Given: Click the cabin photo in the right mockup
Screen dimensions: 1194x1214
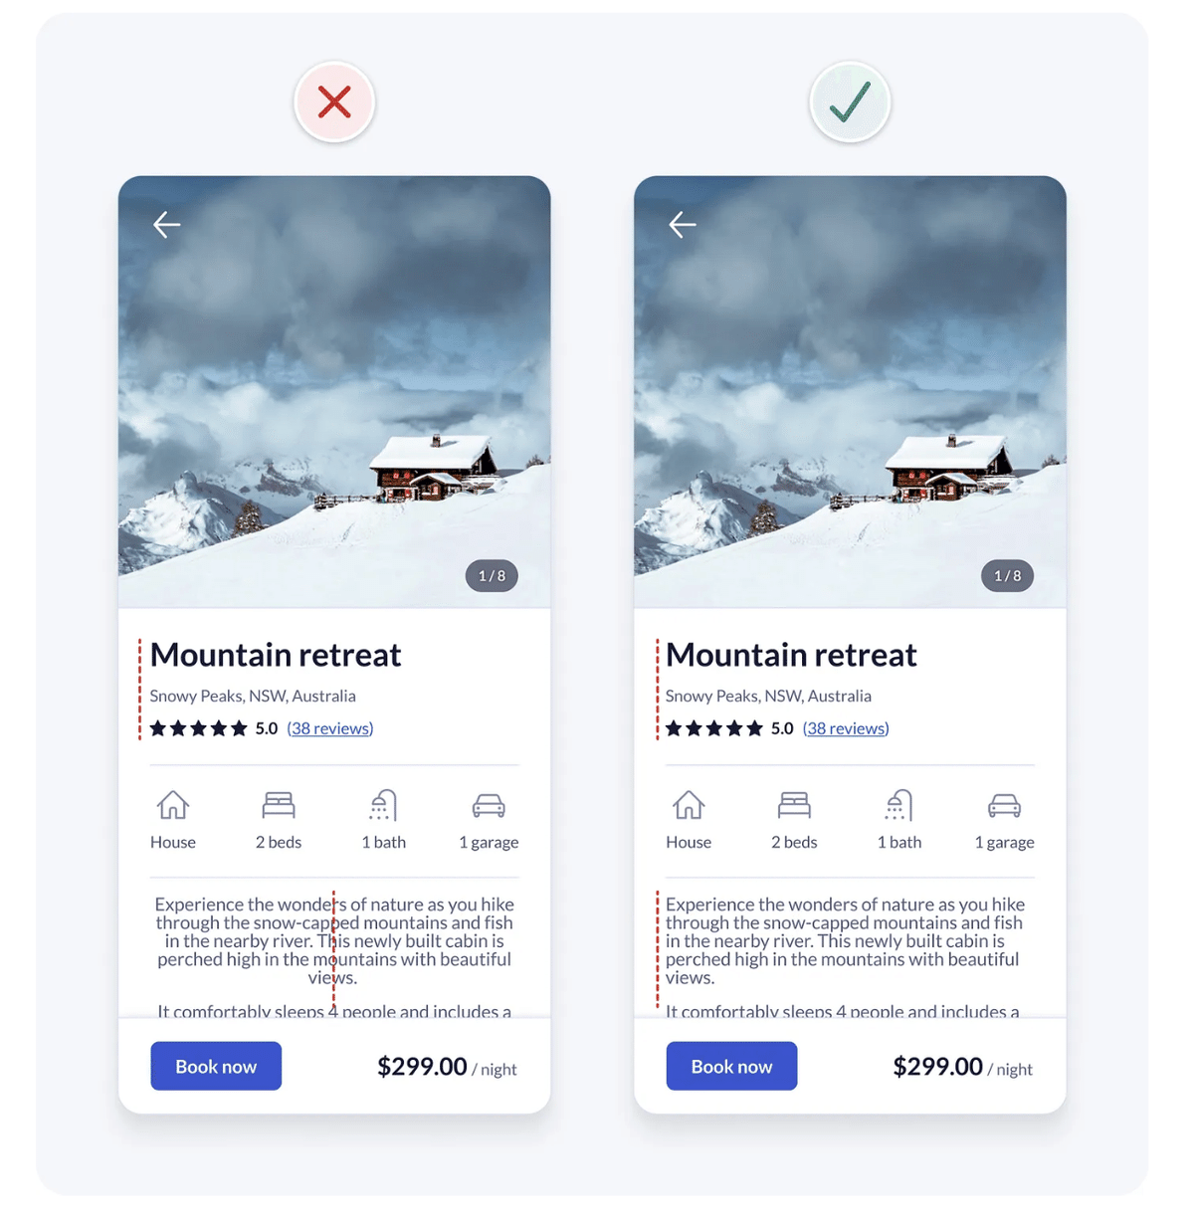Looking at the screenshot, I should (x=850, y=392).
